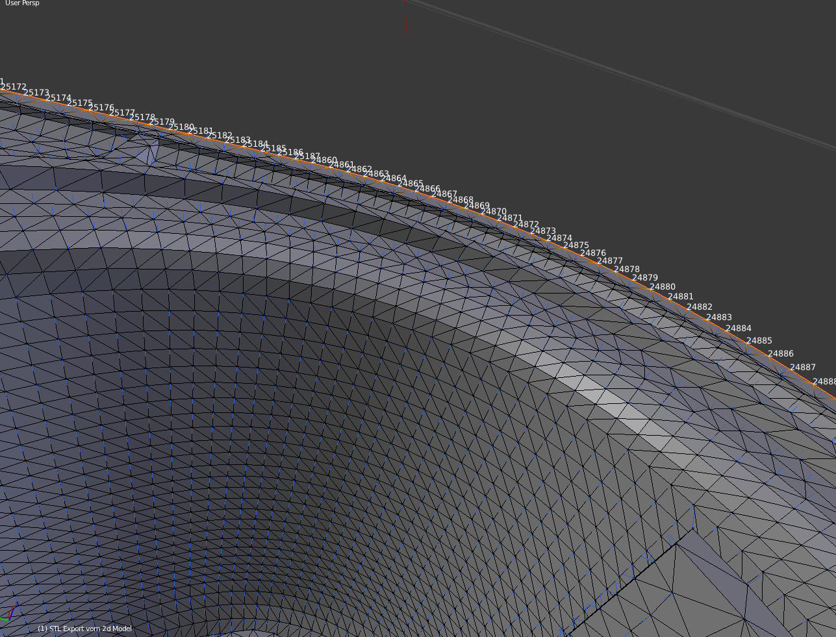This screenshot has height=637, width=836.
Task: Select vertex index label 24875
Action: pos(576,245)
